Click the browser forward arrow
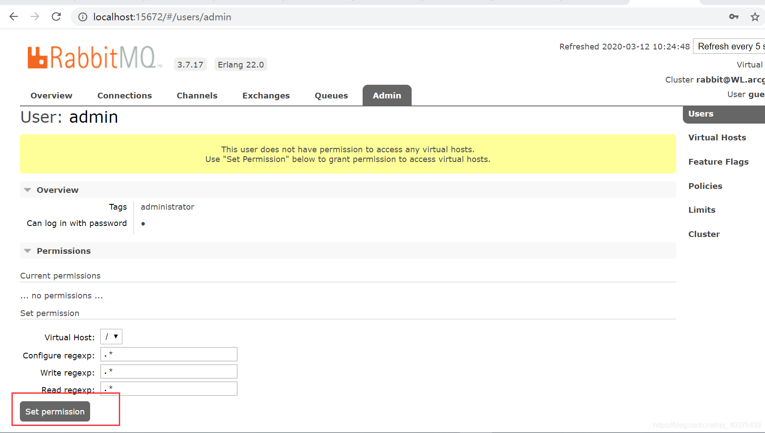Screen dimensions: 765x433 35,17
